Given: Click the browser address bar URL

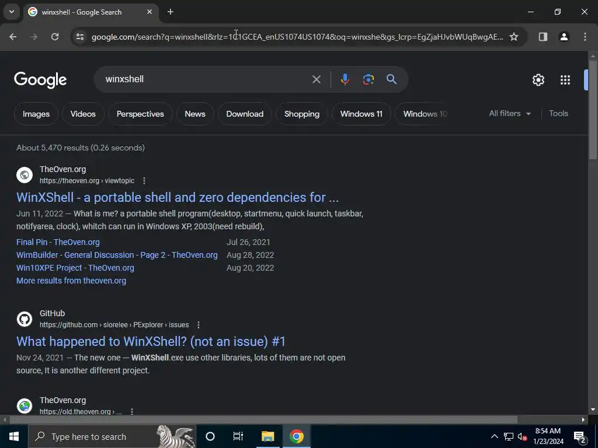Looking at the screenshot, I should point(297,37).
